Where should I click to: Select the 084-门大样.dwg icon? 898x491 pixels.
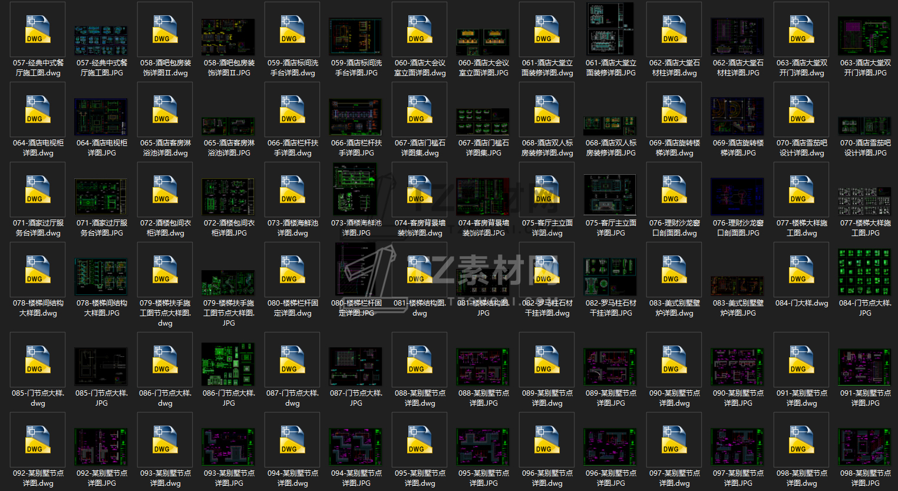801,270
